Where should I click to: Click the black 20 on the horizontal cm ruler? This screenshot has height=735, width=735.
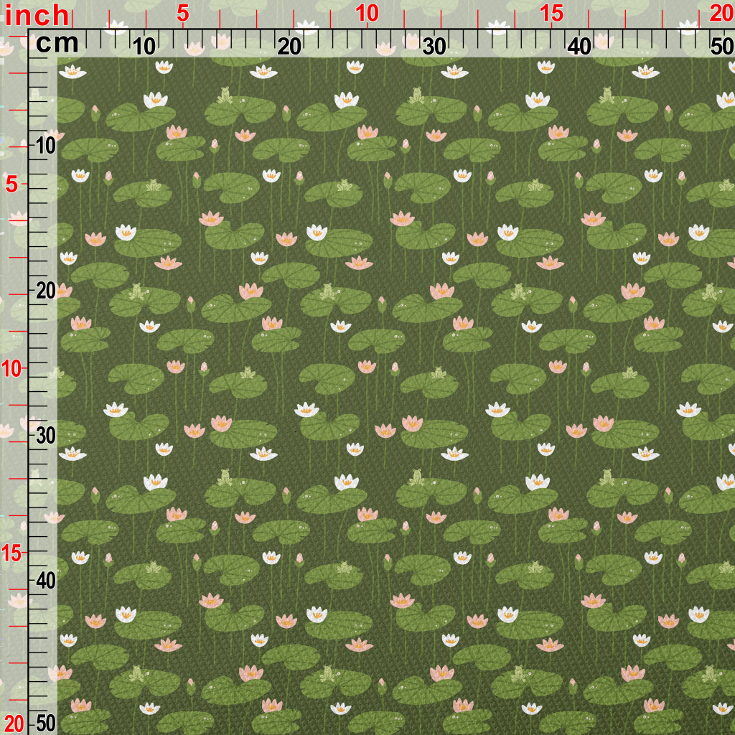click(289, 47)
